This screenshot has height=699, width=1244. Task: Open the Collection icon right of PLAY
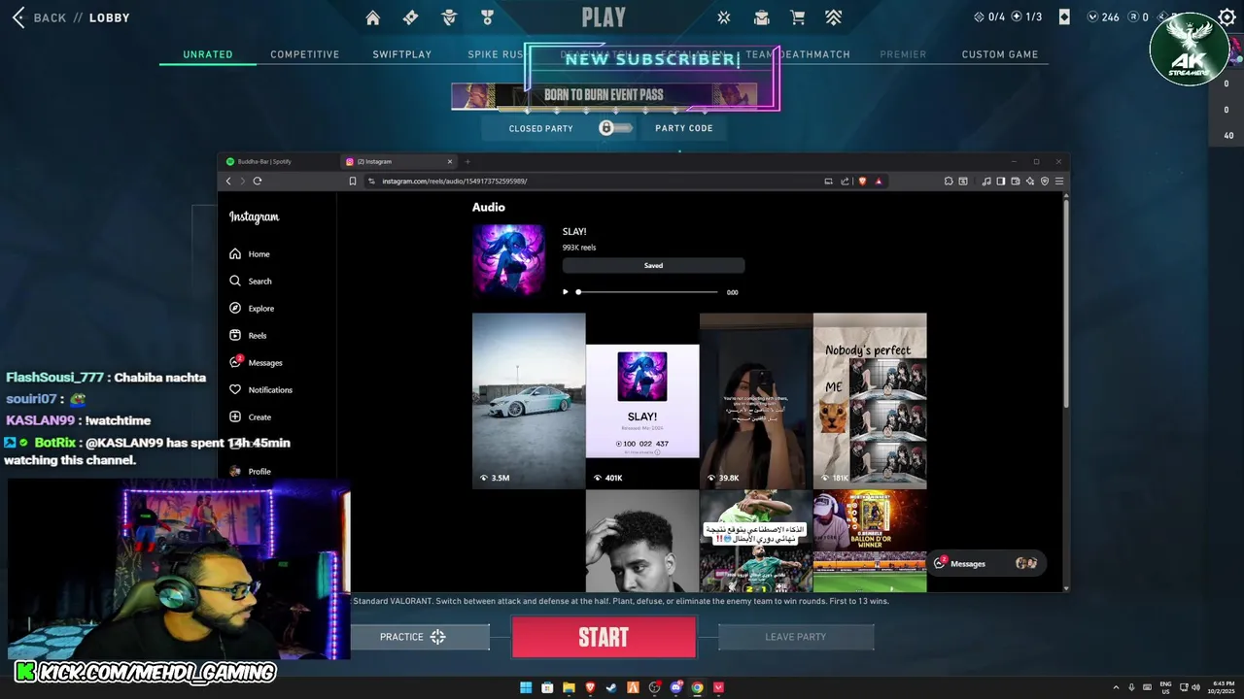tap(724, 17)
